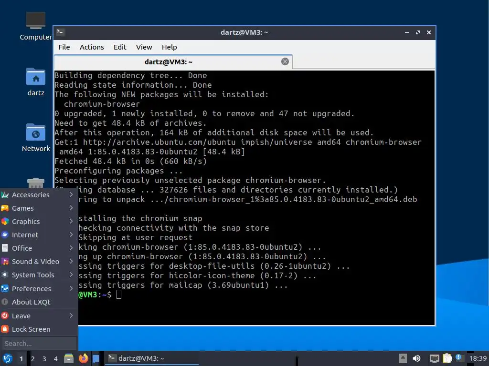The height and width of the screenshot is (366, 489).
Task: Expand the System Tools submenu
Action: [39, 275]
